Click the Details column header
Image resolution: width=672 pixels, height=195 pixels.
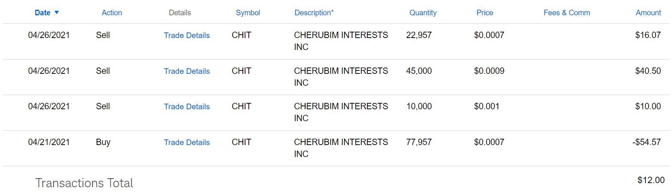180,13
